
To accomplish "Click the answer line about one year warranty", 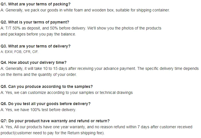I will click(x=96, y=127).
